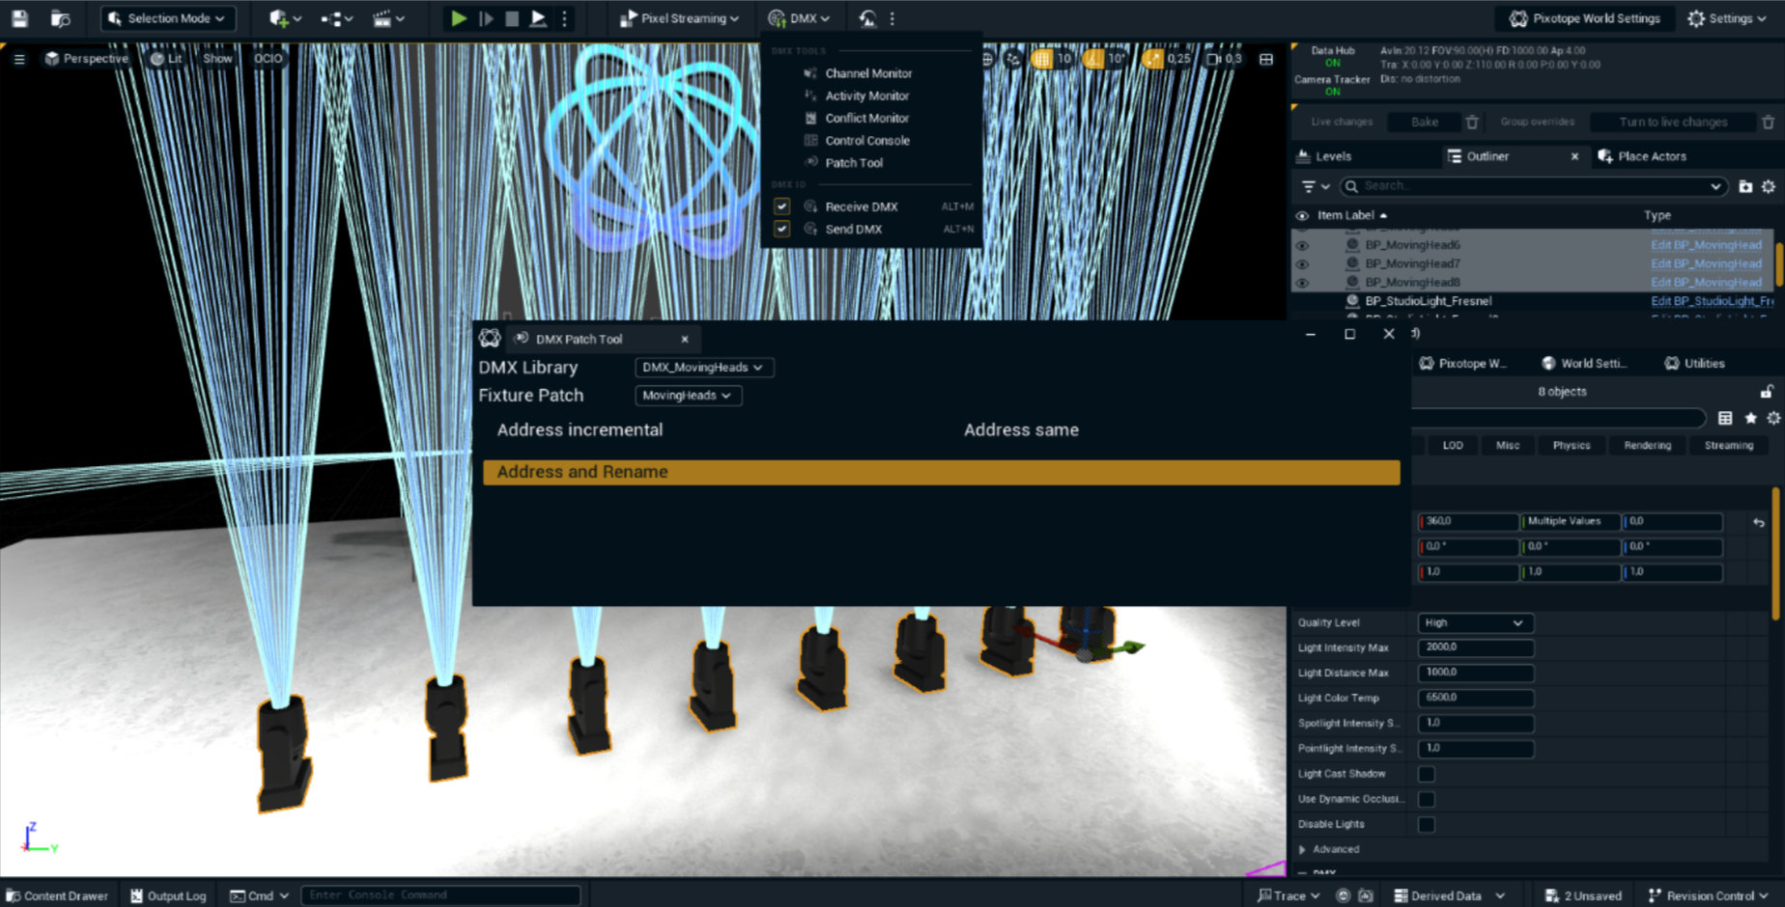Click the Address incremental option

(580, 430)
